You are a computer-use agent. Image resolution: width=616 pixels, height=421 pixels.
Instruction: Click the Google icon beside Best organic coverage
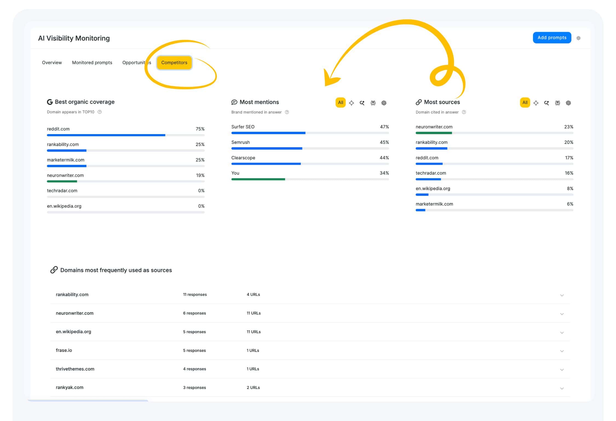(49, 102)
